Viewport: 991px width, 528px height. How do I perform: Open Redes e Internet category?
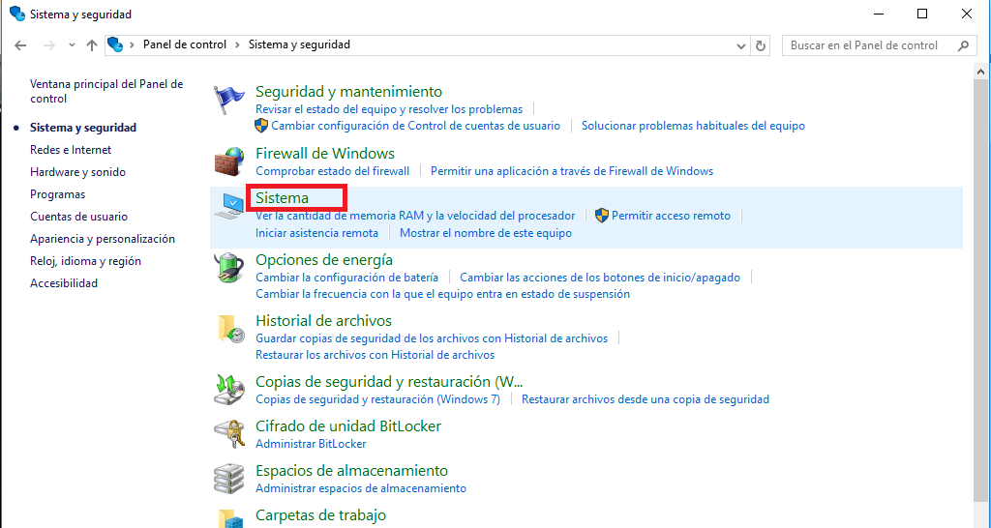coord(71,150)
